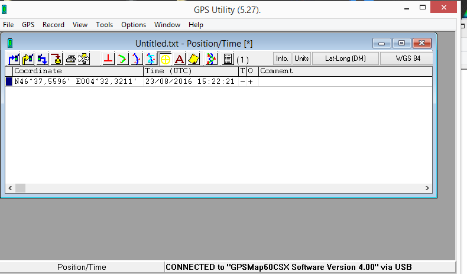Expand the Tools menu
Screen dimensions: 467x274
point(105,25)
